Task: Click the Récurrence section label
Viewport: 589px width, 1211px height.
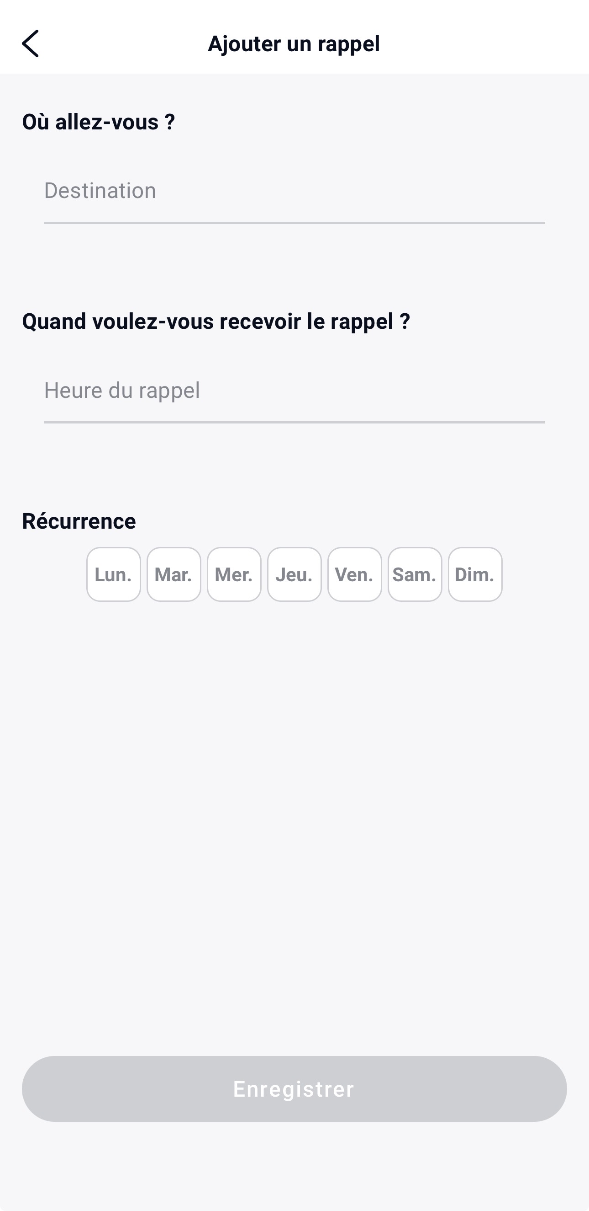Action: point(79,521)
